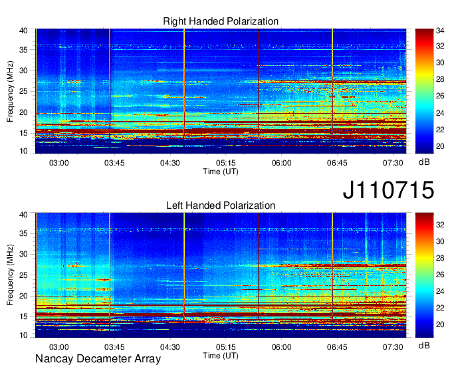Click the "Nancay Decameter Array" caption
Viewport: 452px width, 367px height.
point(98,359)
